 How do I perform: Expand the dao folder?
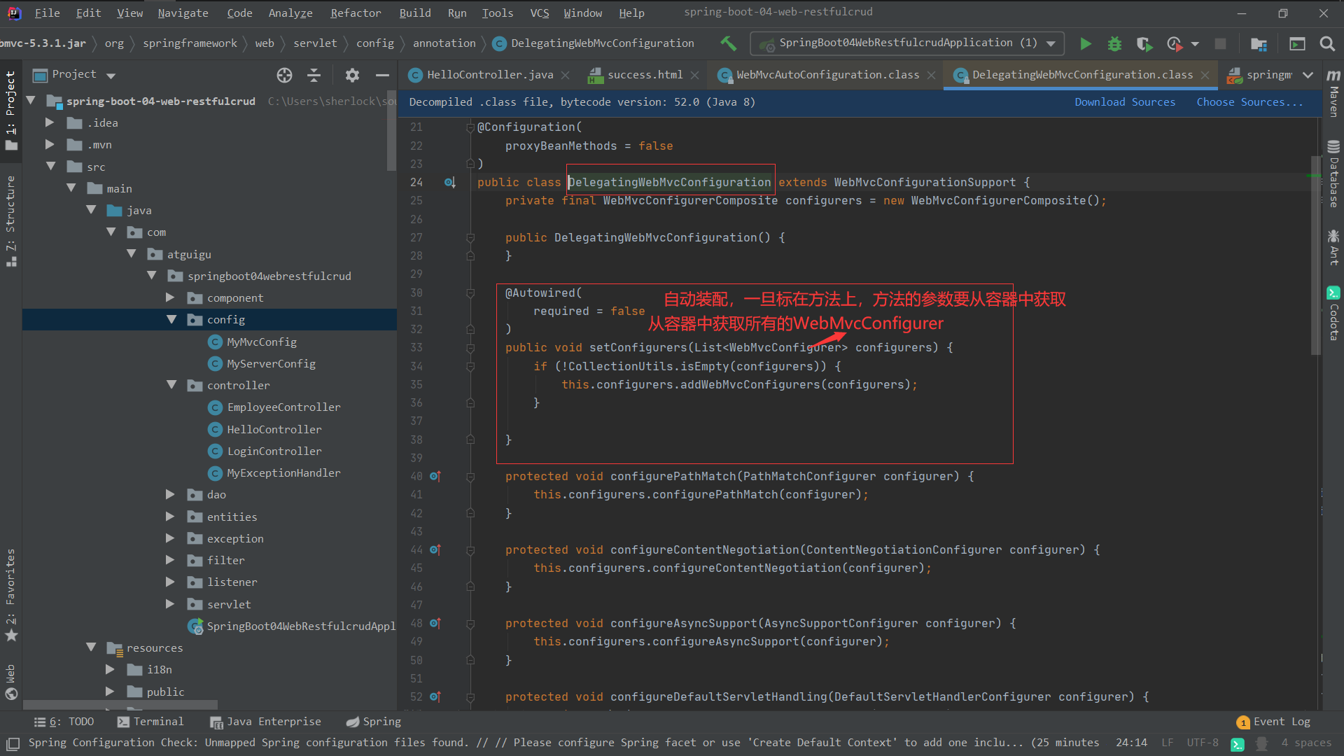click(x=170, y=494)
